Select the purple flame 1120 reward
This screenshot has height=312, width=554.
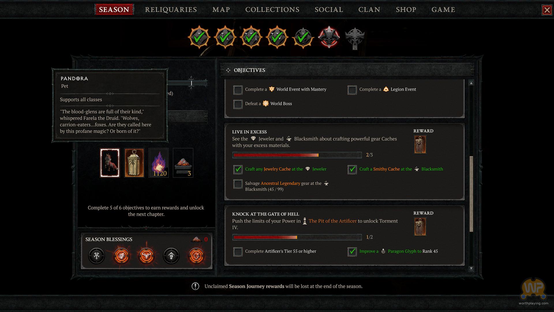pyautogui.click(x=158, y=163)
